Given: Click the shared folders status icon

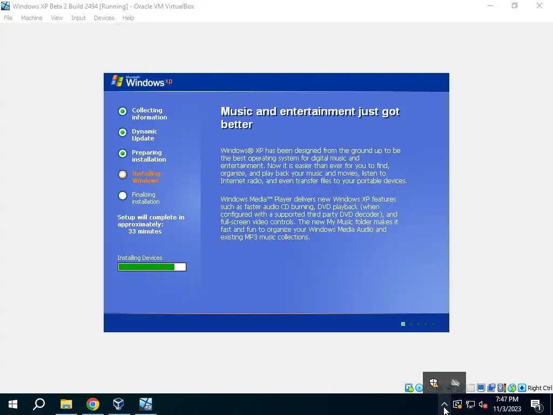Looking at the screenshot, I should click(471, 388).
